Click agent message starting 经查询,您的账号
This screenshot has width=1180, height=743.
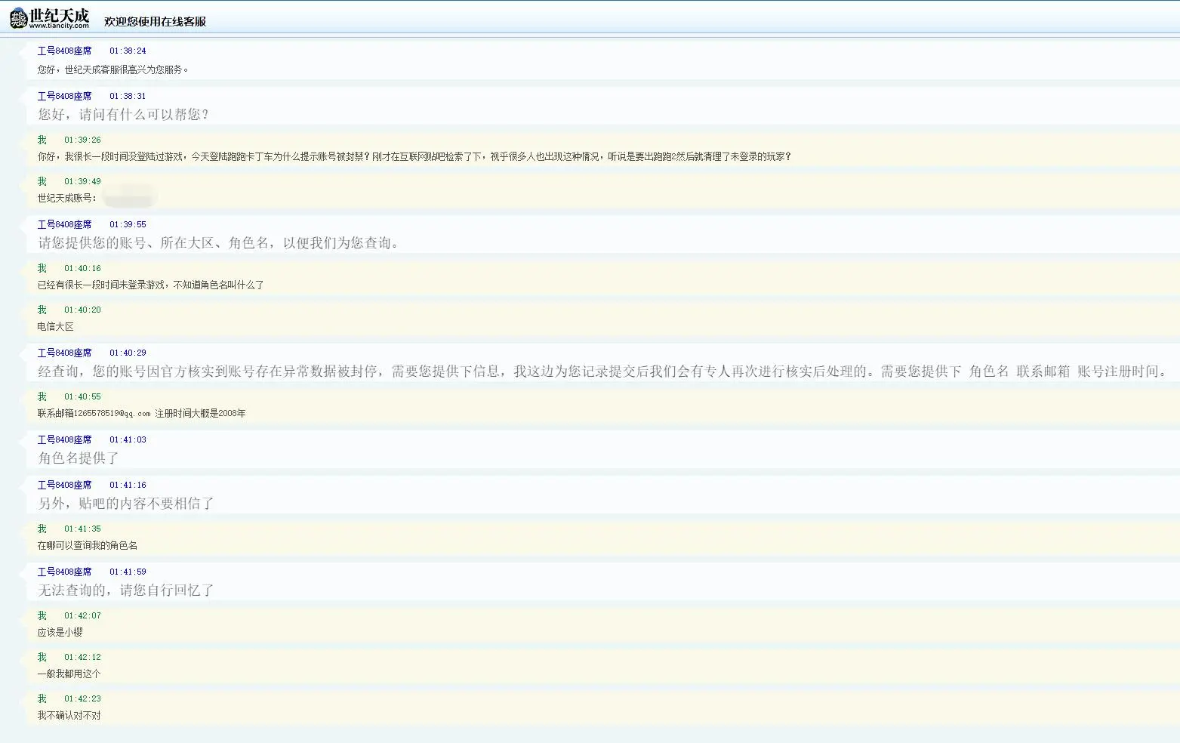click(604, 371)
